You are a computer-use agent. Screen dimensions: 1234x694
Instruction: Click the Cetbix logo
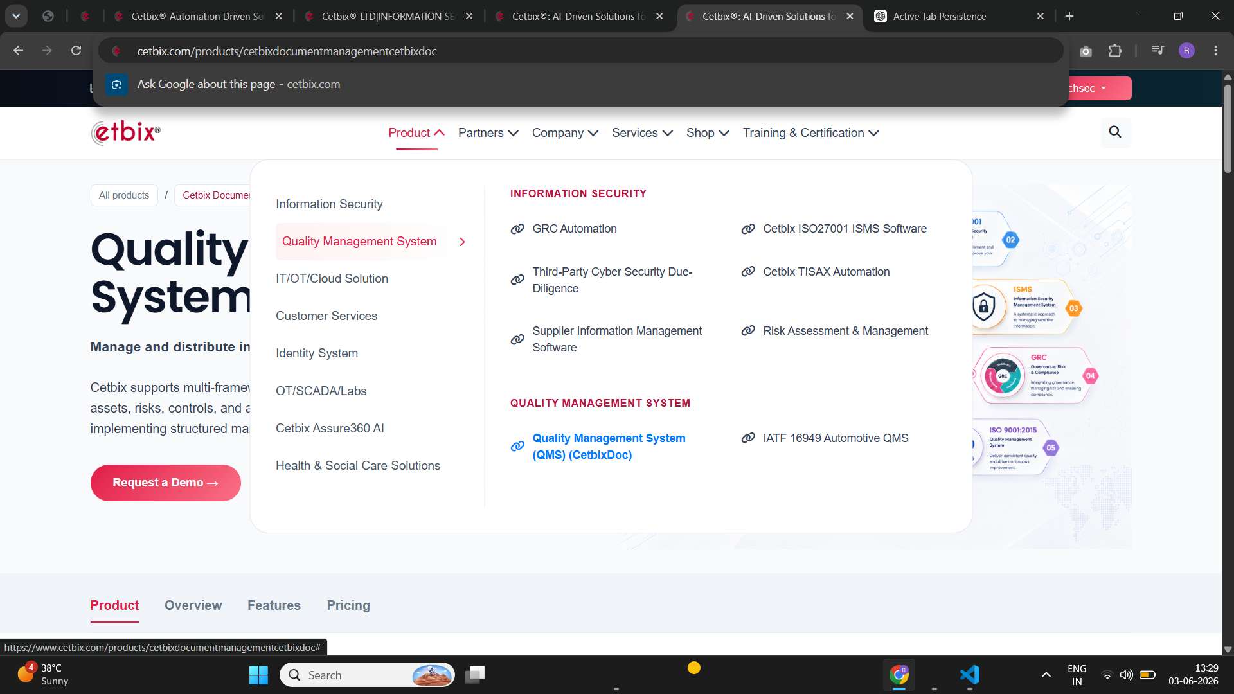[126, 132]
